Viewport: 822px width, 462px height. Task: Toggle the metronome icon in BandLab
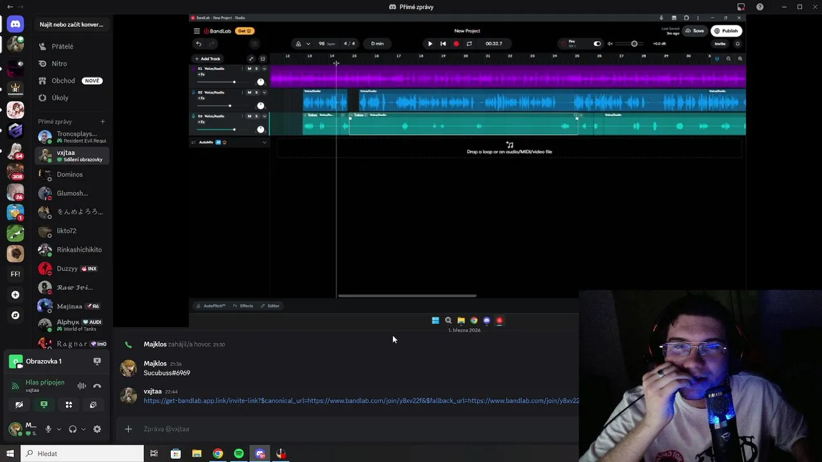(x=298, y=44)
